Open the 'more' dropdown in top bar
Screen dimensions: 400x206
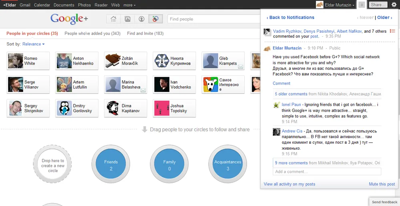tap(129, 5)
